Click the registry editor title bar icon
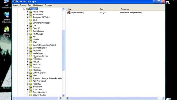Screen dimensions: 177x100 coord(14,1)
